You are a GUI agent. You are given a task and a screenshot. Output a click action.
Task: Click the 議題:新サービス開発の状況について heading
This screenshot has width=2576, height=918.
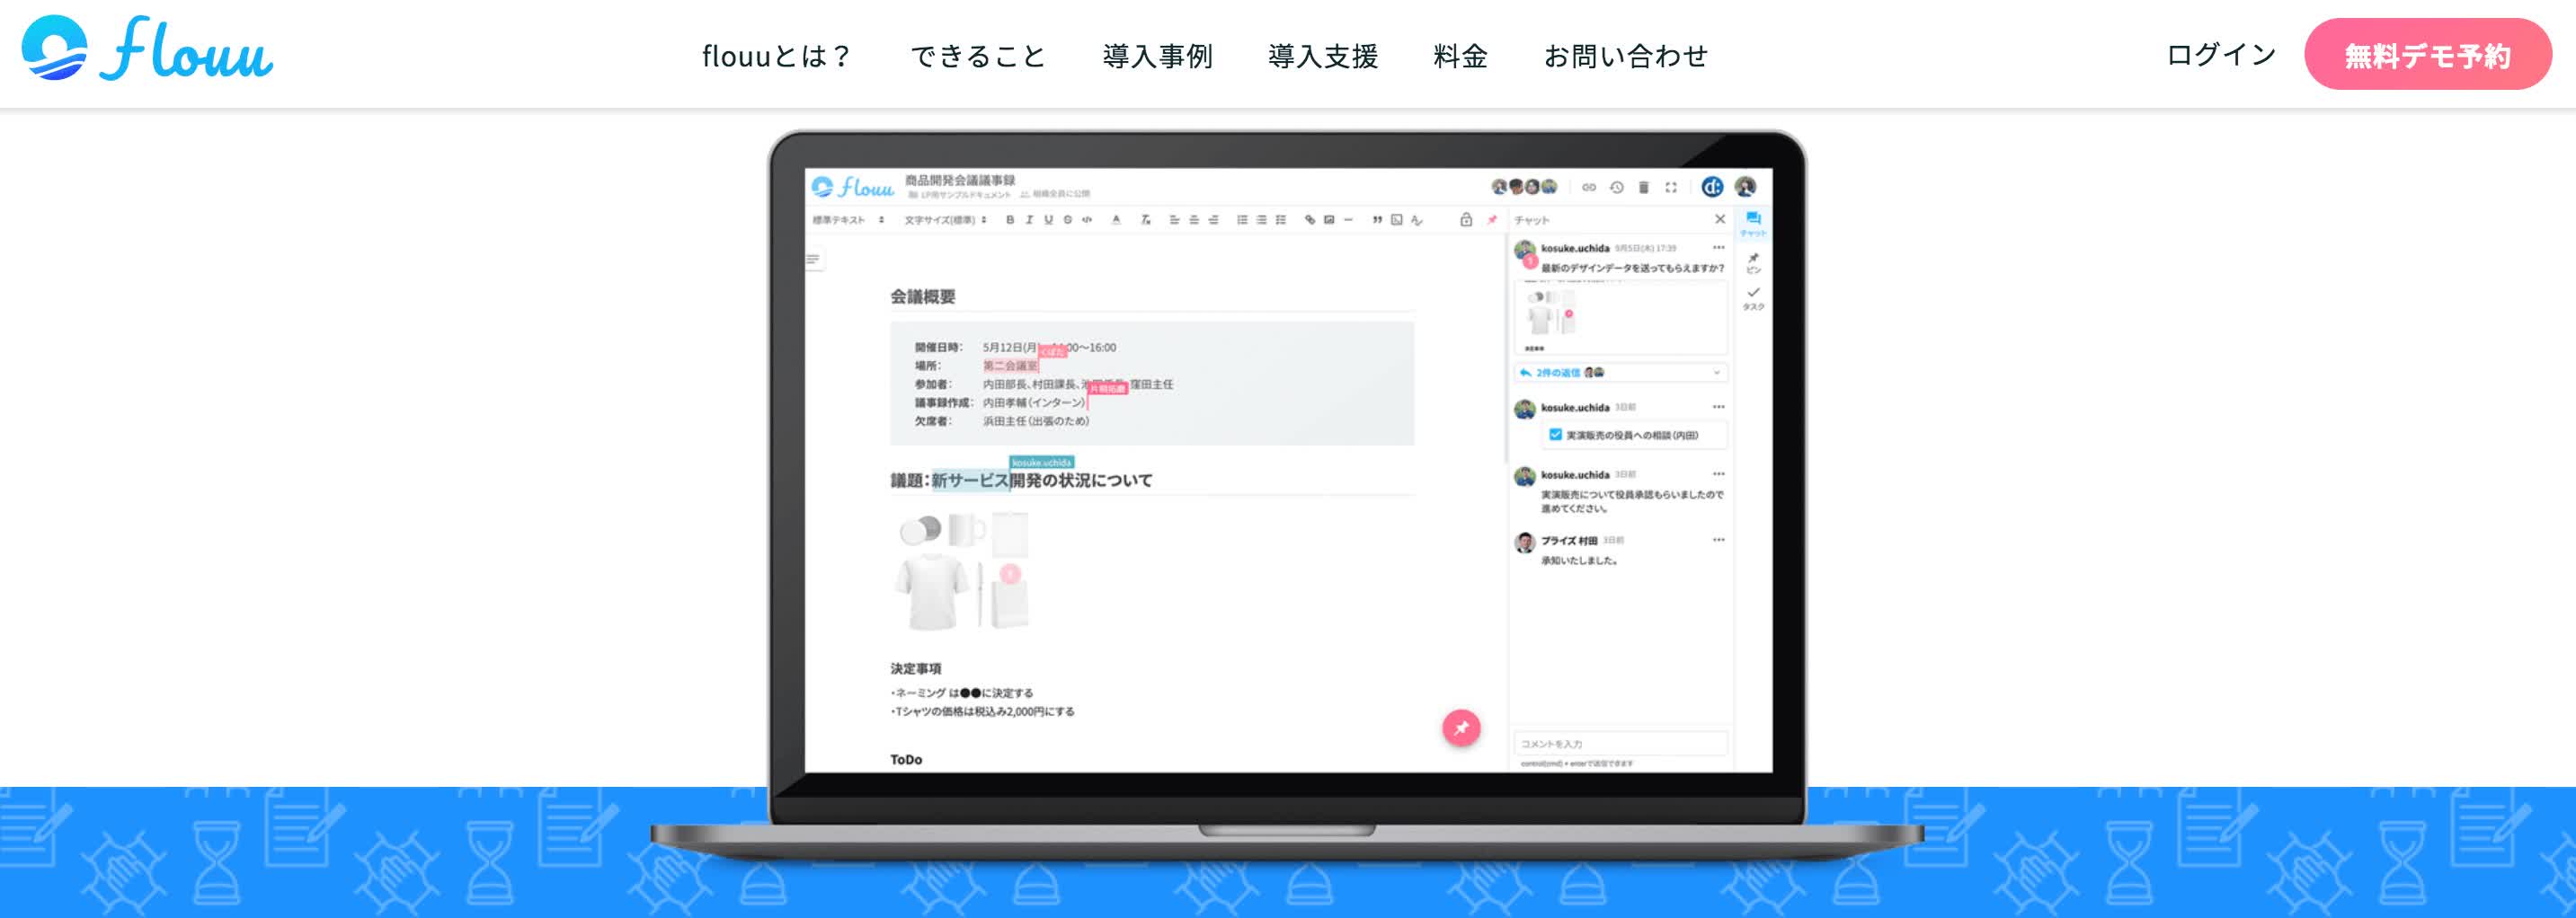(1021, 481)
